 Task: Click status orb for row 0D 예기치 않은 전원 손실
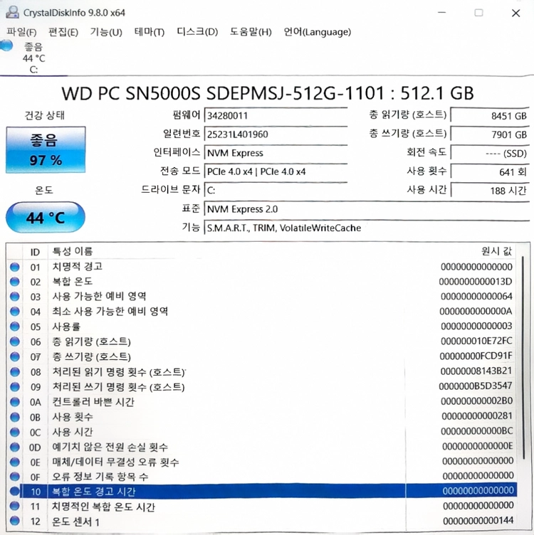coord(15,447)
